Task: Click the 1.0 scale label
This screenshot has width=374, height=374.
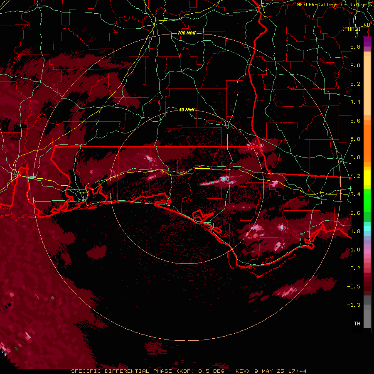Action: [355, 250]
